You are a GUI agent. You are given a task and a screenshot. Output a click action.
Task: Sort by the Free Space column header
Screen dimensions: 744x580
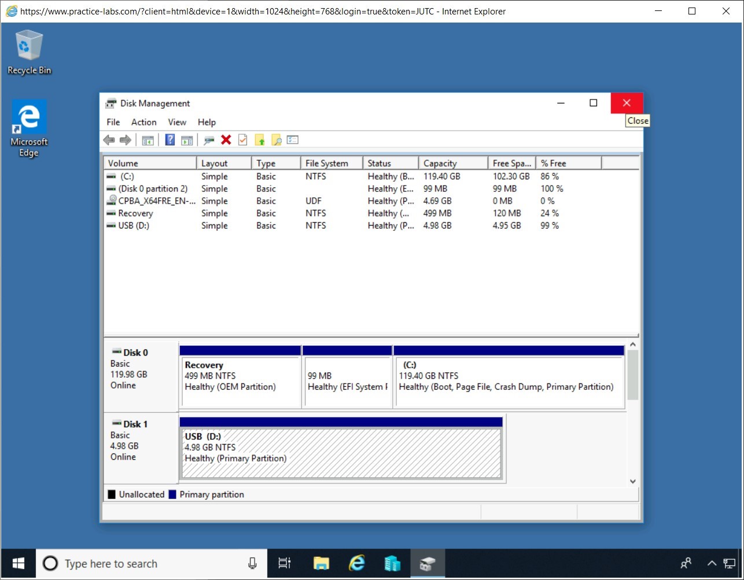pos(511,163)
